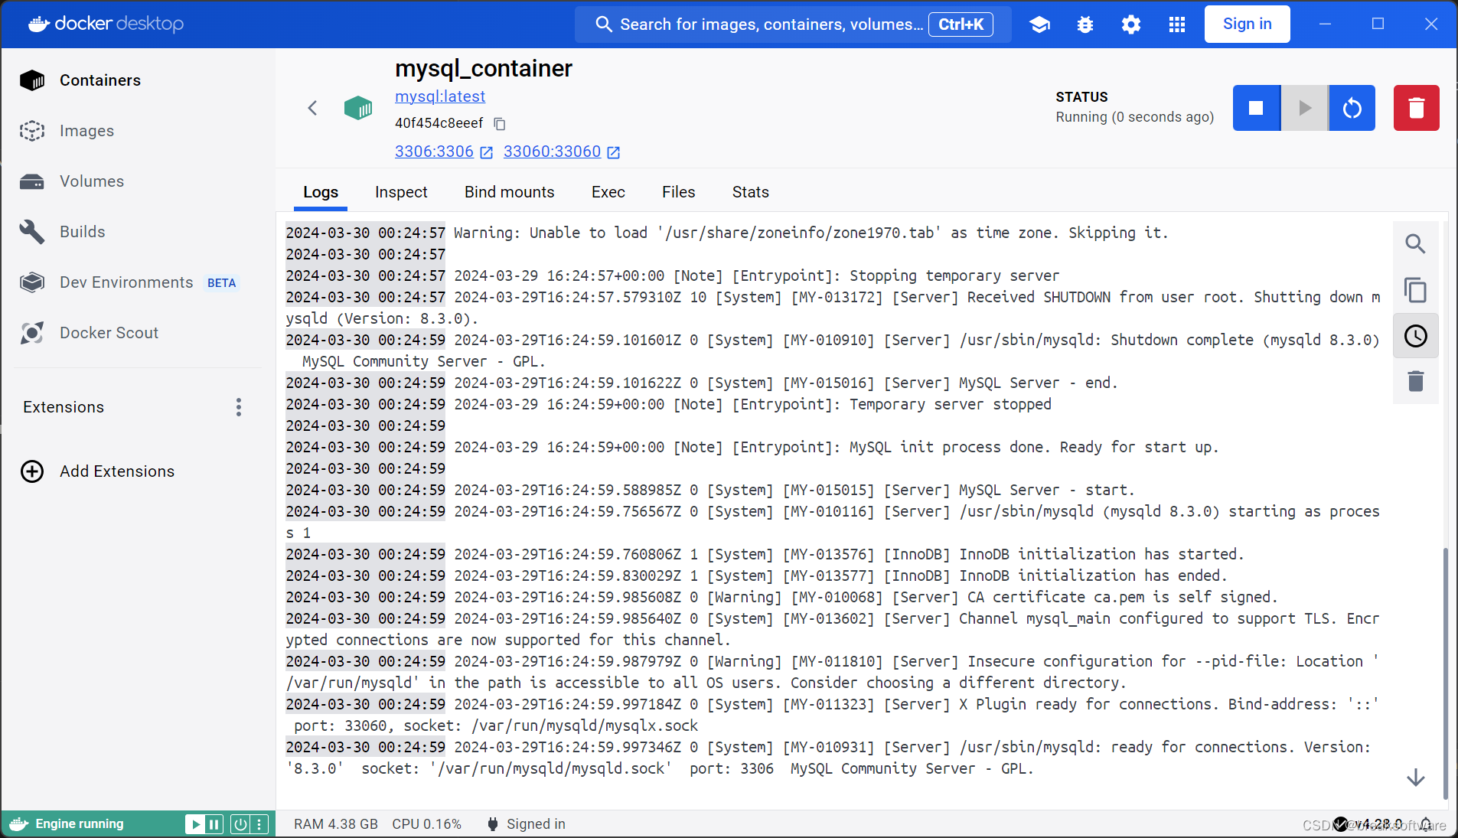Screen dimensions: 1458x838
Task: Open the Images section in sidebar
Action: coord(138,131)
